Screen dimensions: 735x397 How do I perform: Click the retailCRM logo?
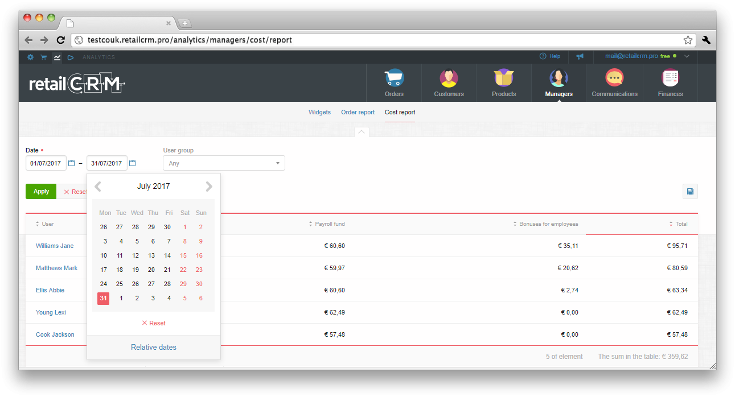click(77, 84)
